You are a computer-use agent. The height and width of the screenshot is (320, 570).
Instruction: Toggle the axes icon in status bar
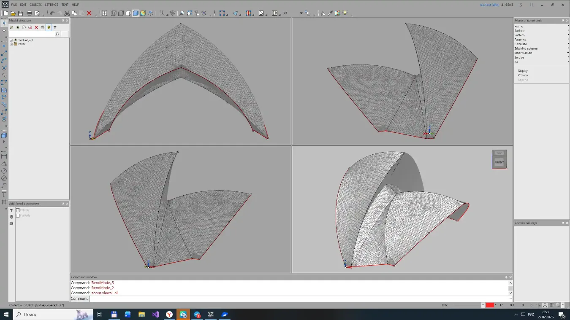pyautogui.click(x=545, y=305)
